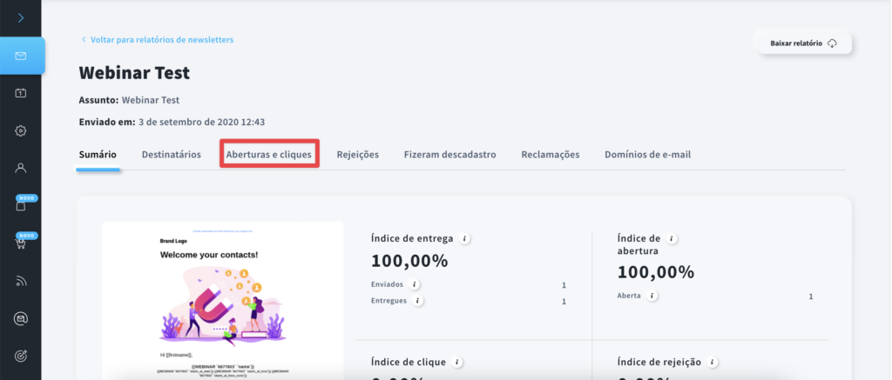Select the Rejeições tab
This screenshot has width=892, height=380.
point(357,155)
